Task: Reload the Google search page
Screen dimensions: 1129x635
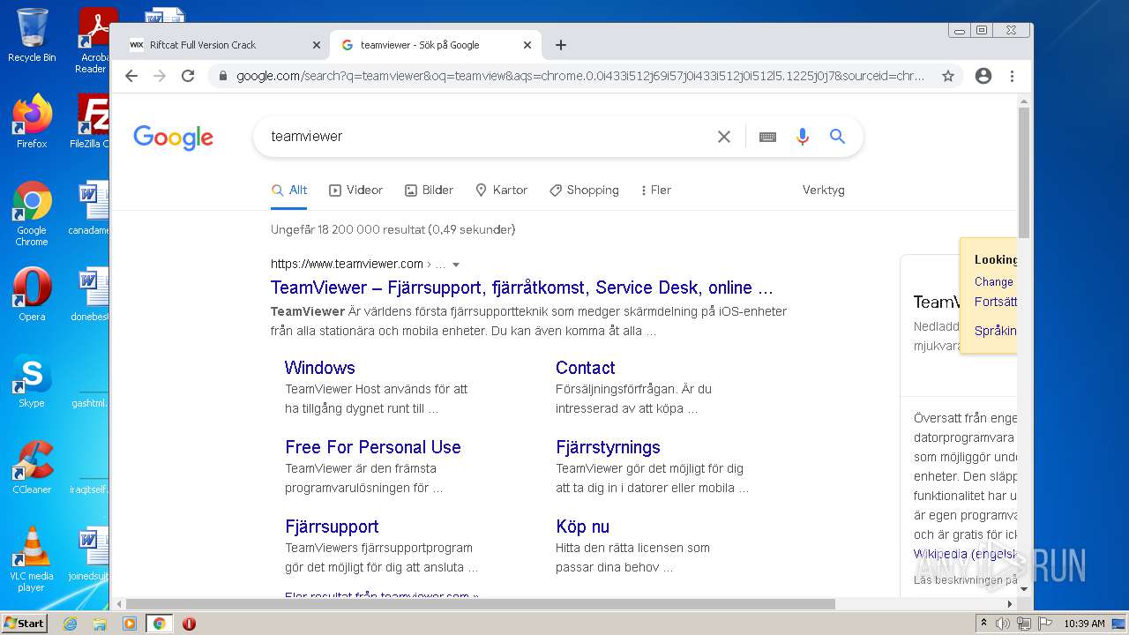Action: pyautogui.click(x=188, y=76)
